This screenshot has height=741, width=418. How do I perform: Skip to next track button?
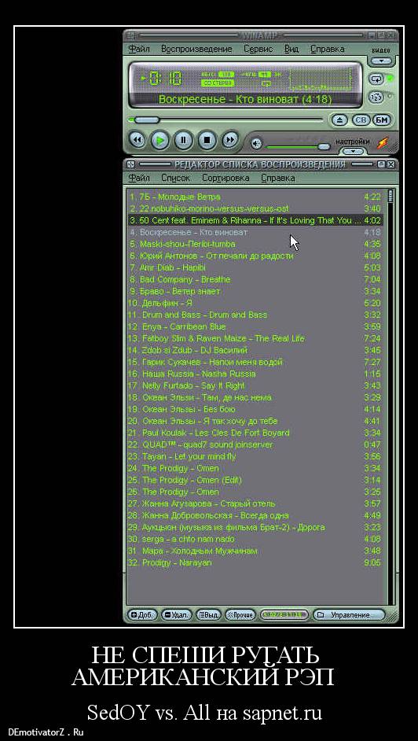(229, 140)
